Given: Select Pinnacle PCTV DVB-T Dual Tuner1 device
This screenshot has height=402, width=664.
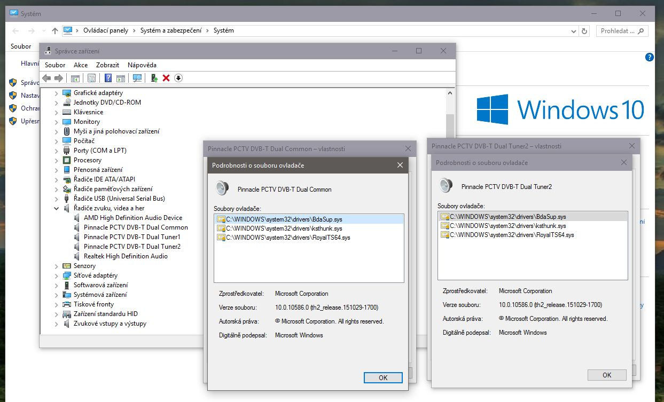Looking at the screenshot, I should 132,237.
